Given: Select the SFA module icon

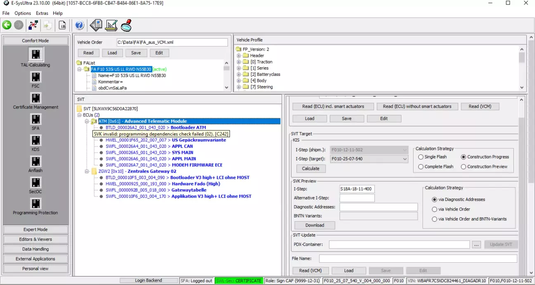Looking at the screenshot, I should point(36,119).
